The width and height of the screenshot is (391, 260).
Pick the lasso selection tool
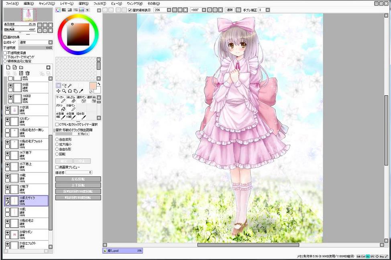[64, 86]
